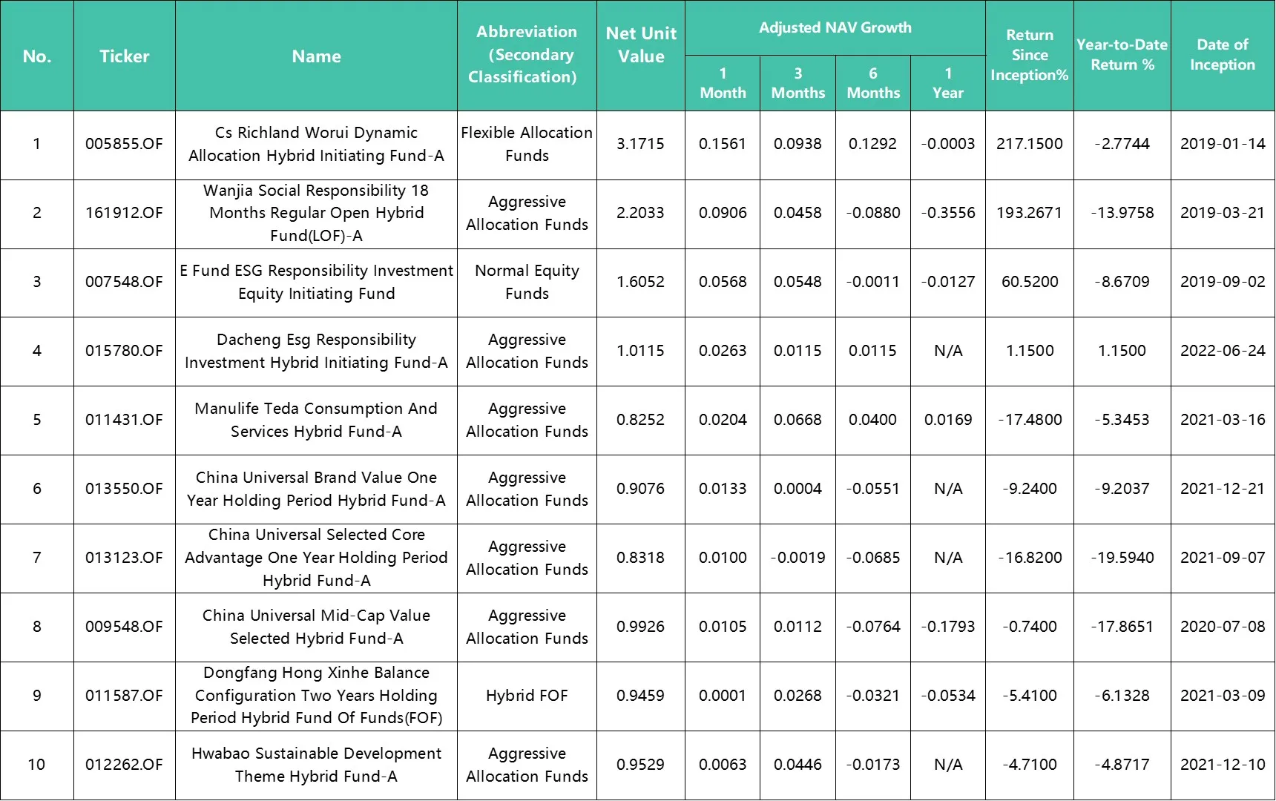Click Manulife Teda Consumption fund name
This screenshot has height=801, width=1276.
pyautogui.click(x=316, y=420)
